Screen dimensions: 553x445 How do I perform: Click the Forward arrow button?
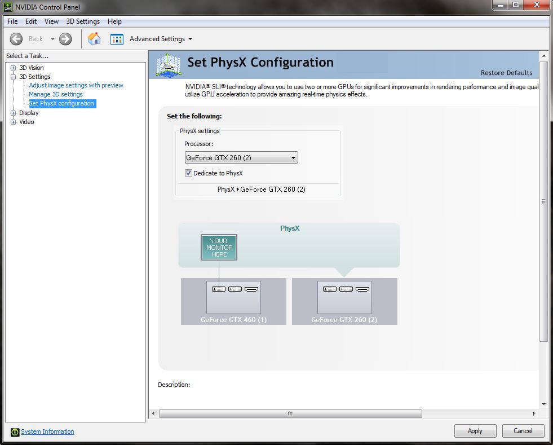[65, 39]
